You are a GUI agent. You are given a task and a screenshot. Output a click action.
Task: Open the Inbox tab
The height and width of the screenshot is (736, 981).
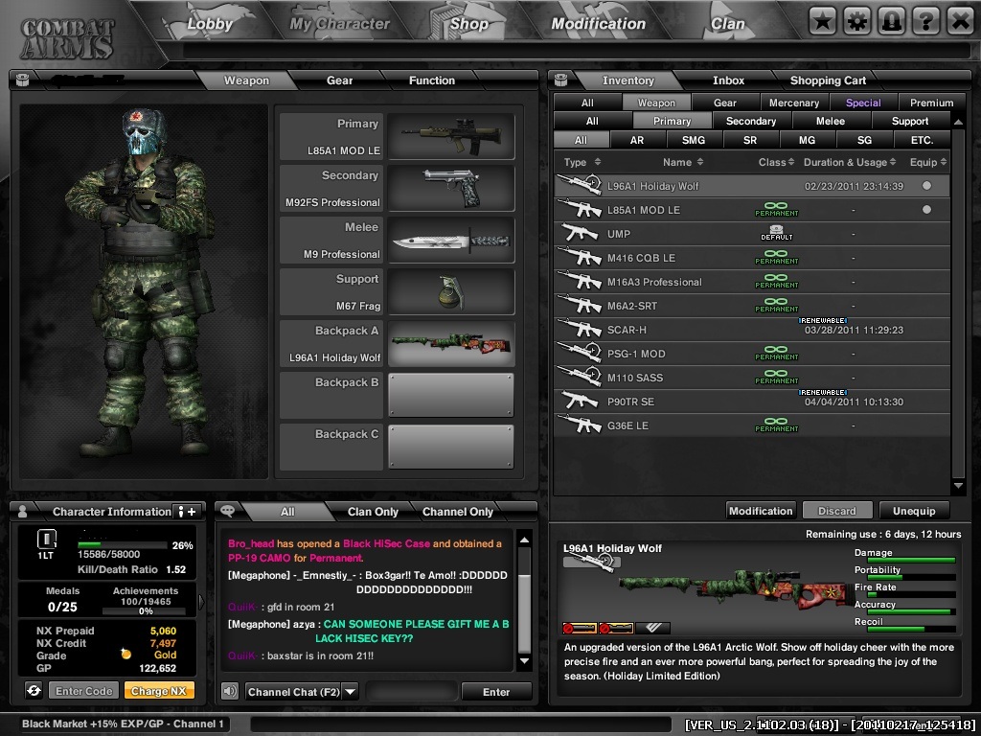tap(728, 80)
